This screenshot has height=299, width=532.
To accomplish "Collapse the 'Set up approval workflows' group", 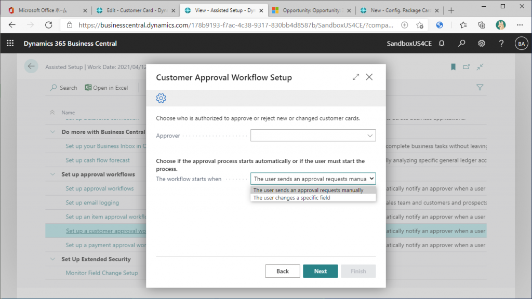I will coord(52,174).
